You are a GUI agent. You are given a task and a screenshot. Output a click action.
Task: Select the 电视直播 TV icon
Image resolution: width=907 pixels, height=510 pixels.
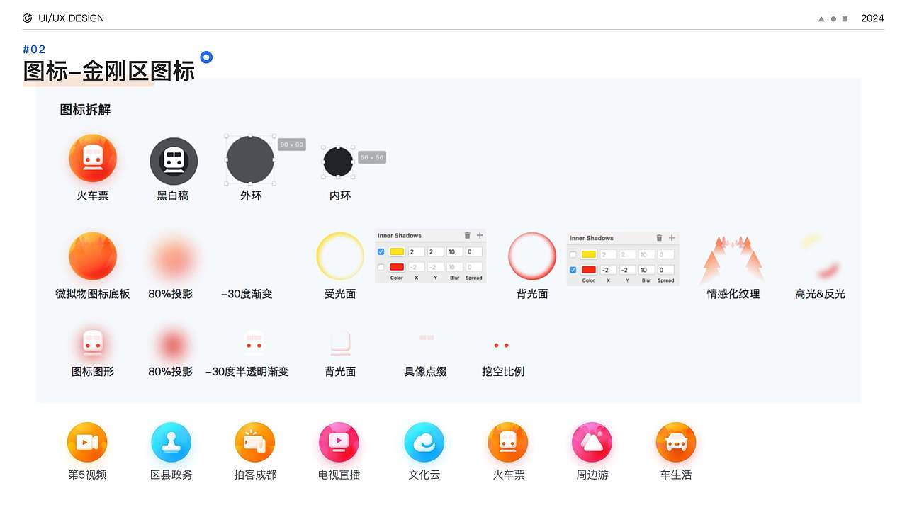(339, 442)
